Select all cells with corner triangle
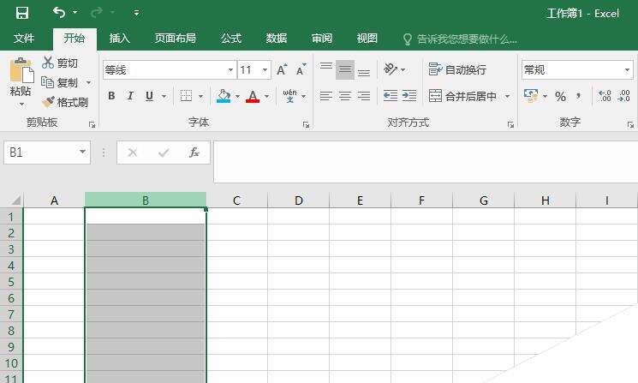The image size is (638, 383). 15,200
